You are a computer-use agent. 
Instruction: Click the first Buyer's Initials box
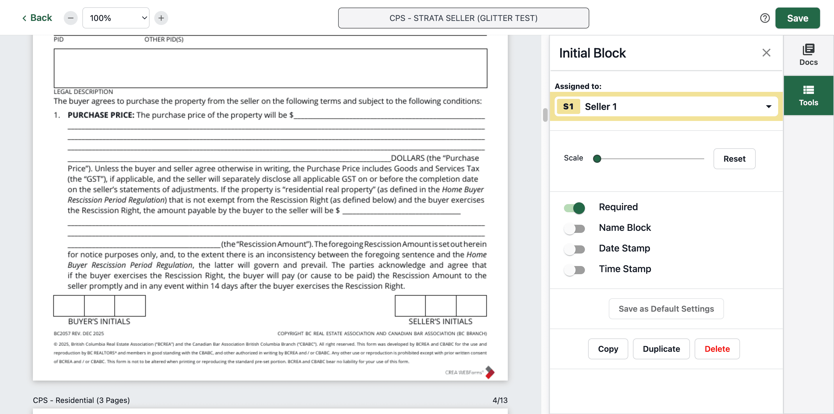69,306
